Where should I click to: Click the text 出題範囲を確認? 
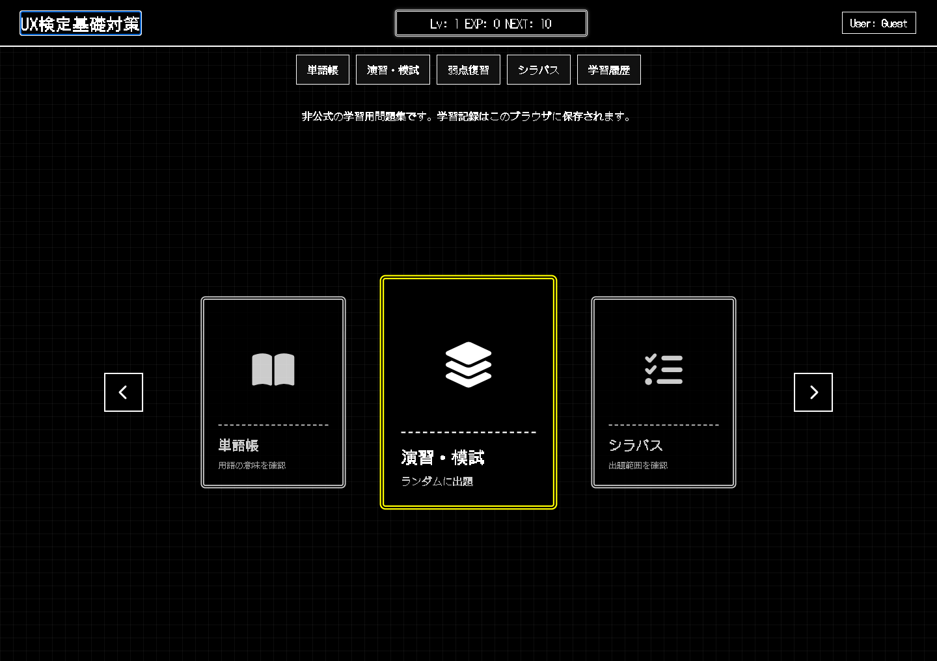tap(638, 465)
